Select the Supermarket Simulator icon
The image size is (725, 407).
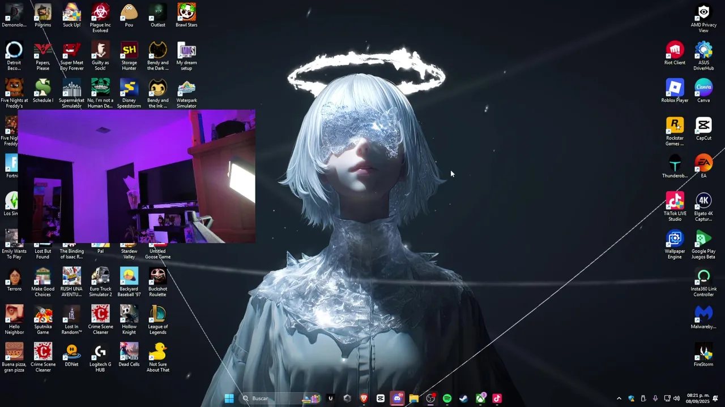(71, 94)
